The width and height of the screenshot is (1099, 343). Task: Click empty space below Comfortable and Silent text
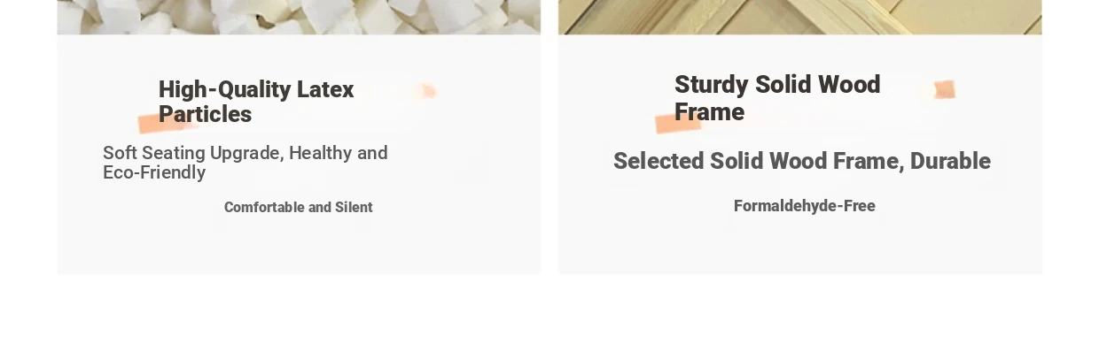click(x=299, y=246)
